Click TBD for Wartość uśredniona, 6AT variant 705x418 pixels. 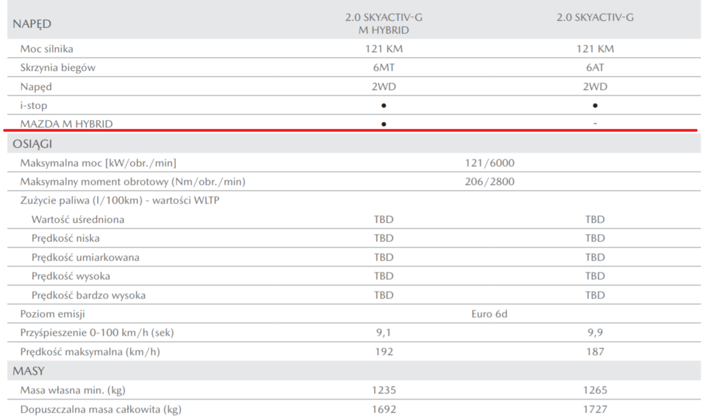[595, 219]
